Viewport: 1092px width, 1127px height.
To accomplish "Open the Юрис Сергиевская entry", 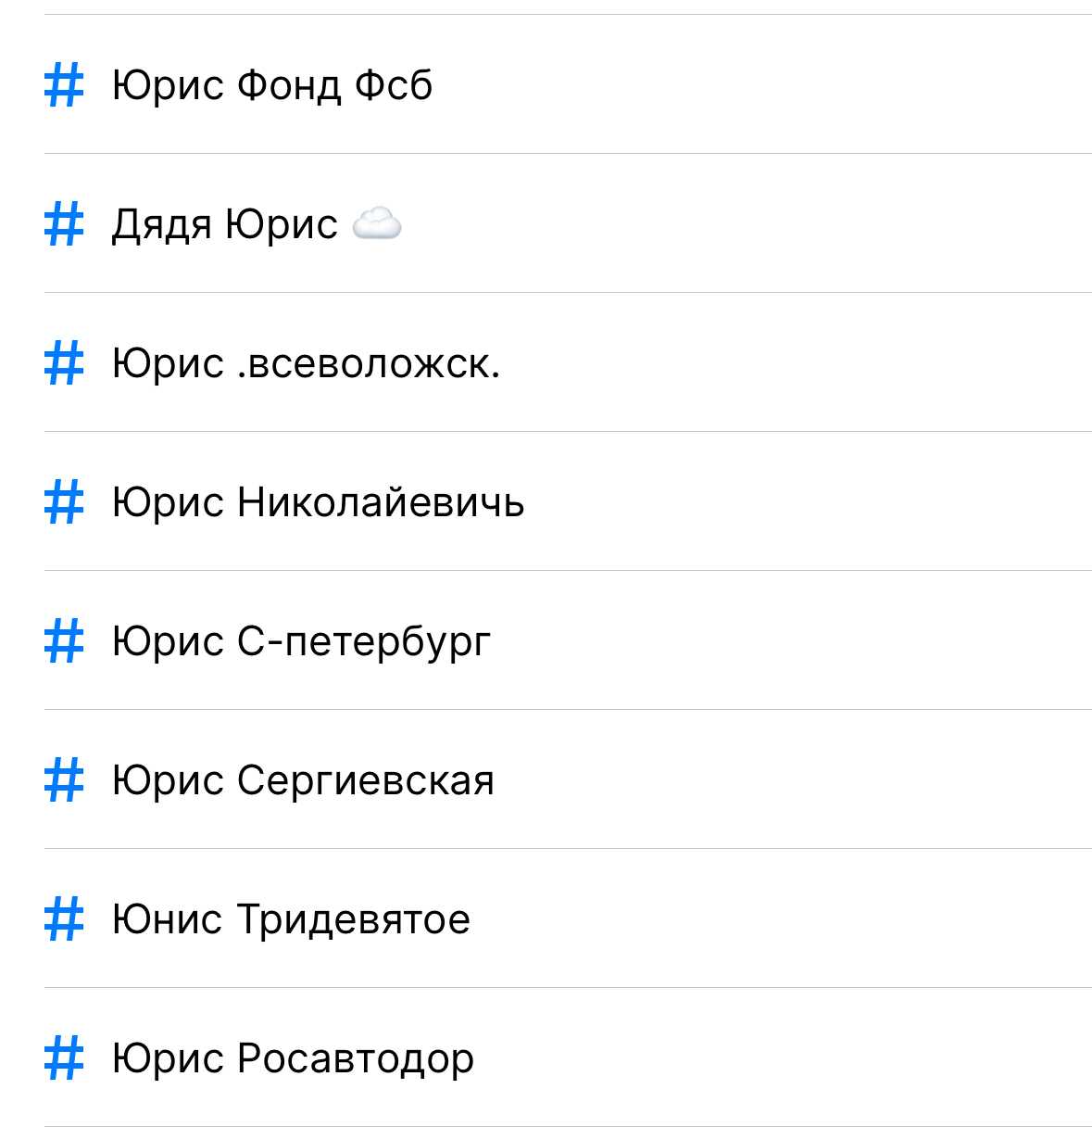I will pyautogui.click(x=303, y=780).
